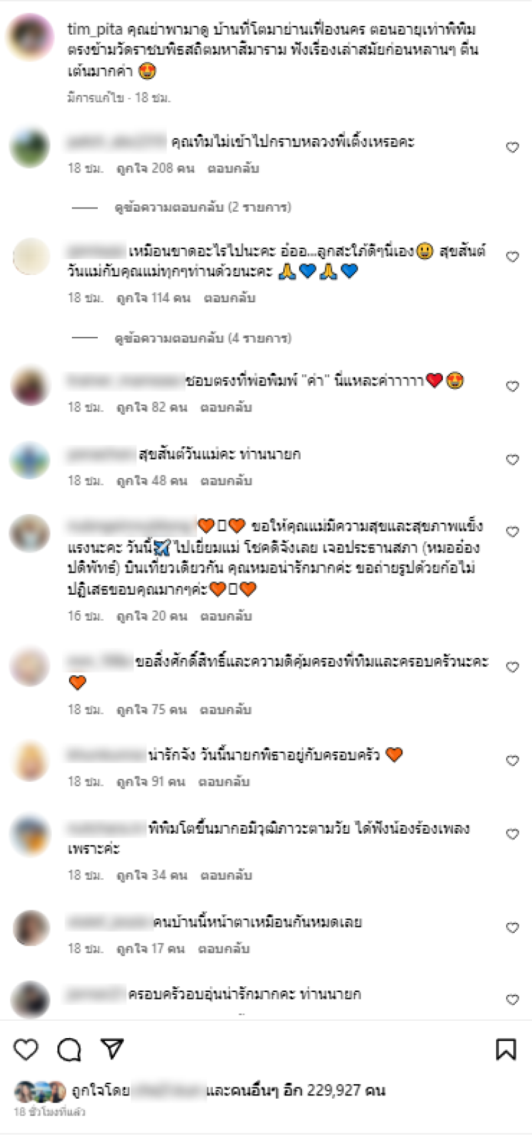The image size is (532, 1136).
Task: Save the post with the bookmark icon
Action: point(506,1049)
